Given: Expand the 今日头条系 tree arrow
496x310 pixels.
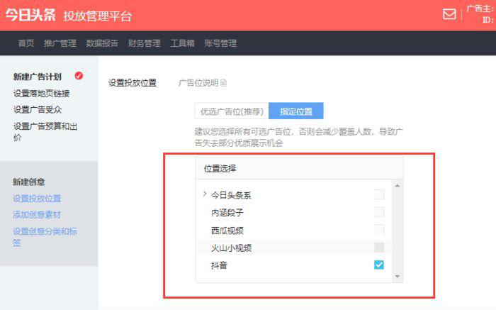Looking at the screenshot, I should tap(205, 194).
